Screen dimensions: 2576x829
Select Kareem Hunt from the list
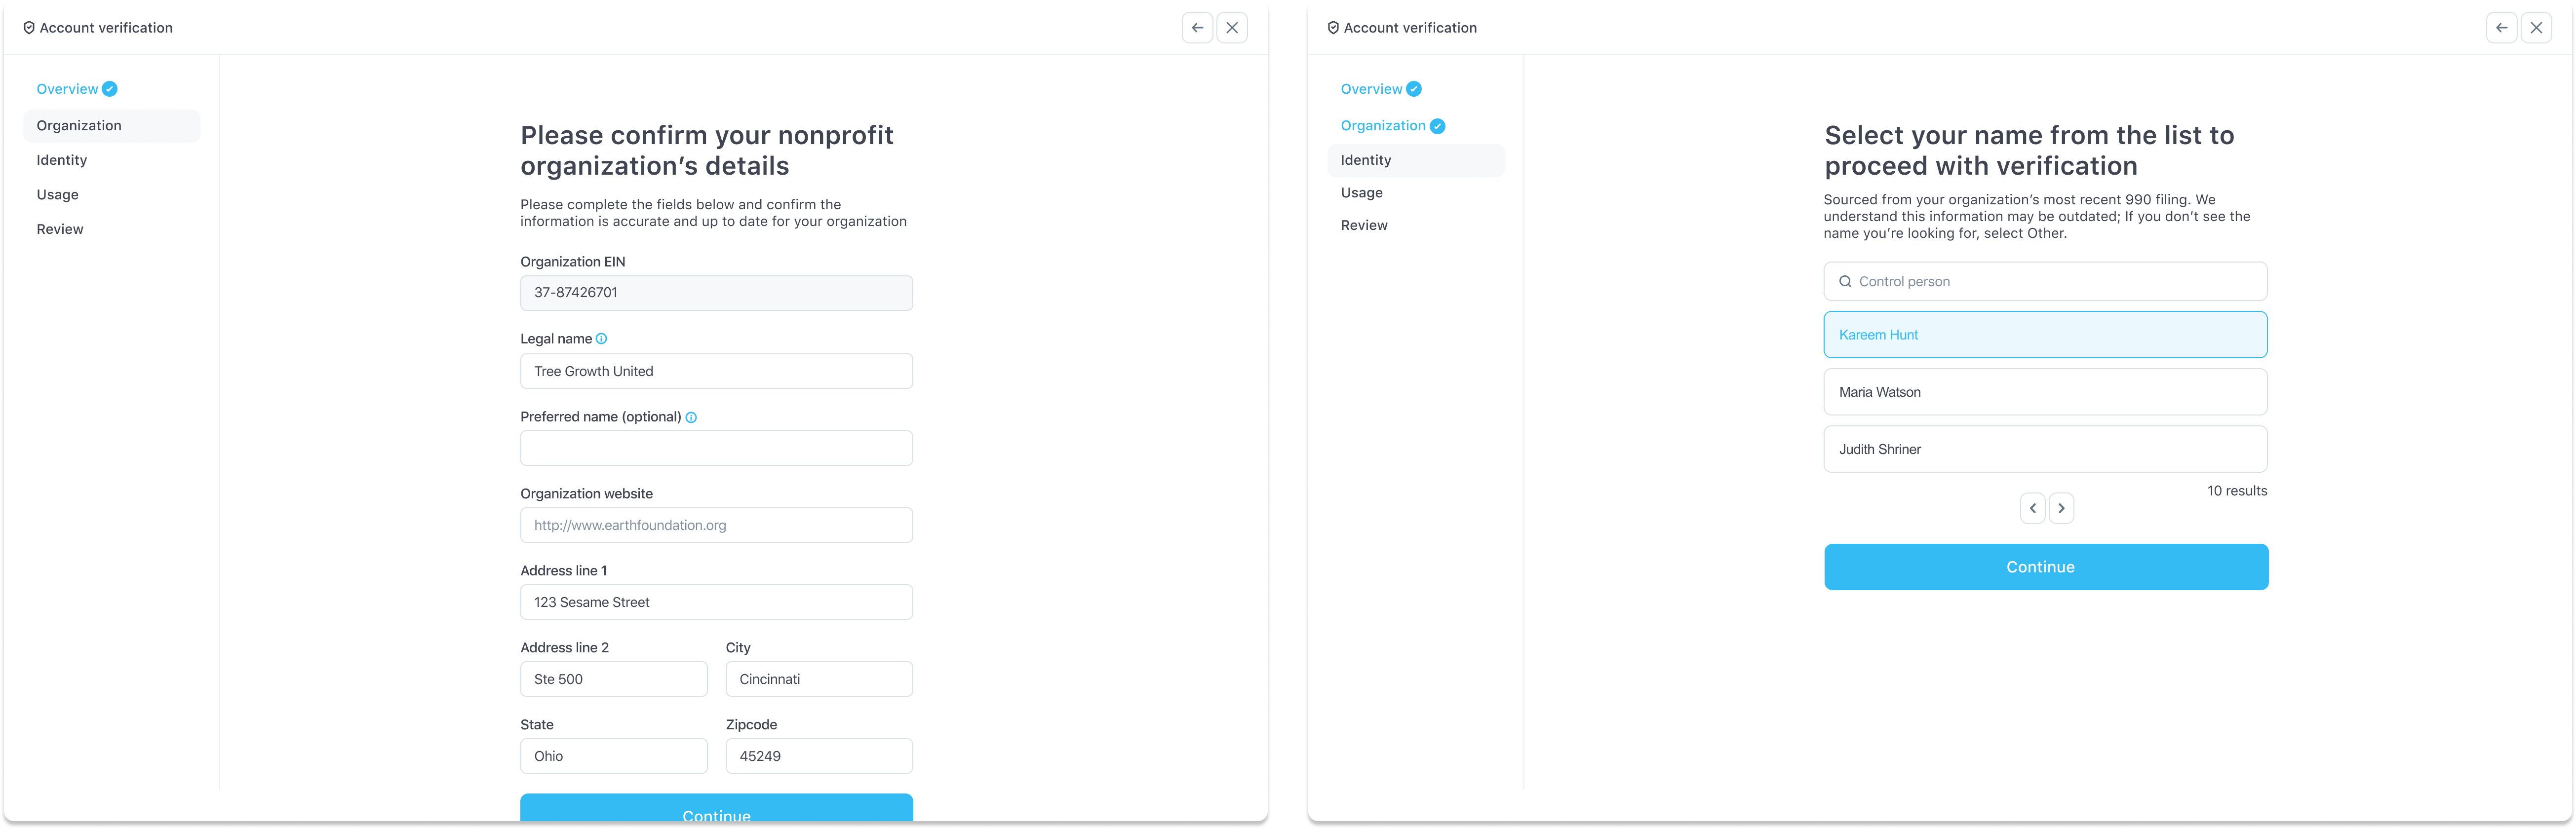[2044, 335]
